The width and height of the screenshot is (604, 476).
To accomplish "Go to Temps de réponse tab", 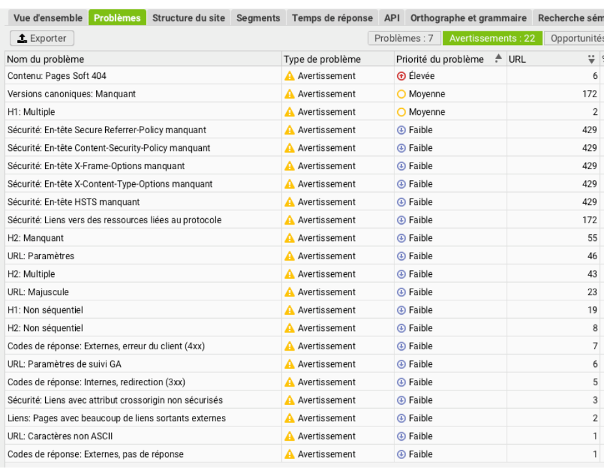I will point(332,18).
